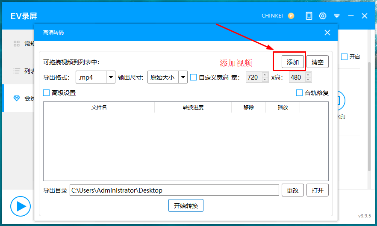Click the 文件名 column header
This screenshot has width=377, height=226.
point(99,107)
